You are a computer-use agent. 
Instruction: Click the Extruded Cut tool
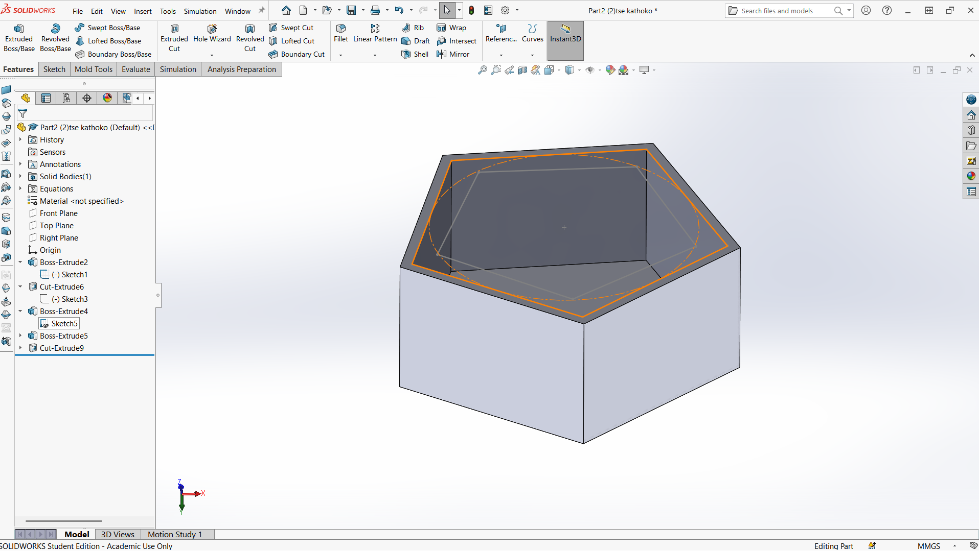[x=174, y=38]
